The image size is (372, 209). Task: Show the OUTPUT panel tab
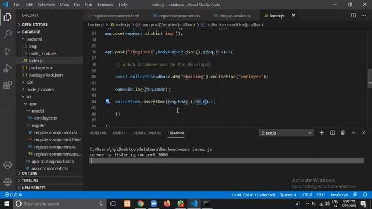120,133
